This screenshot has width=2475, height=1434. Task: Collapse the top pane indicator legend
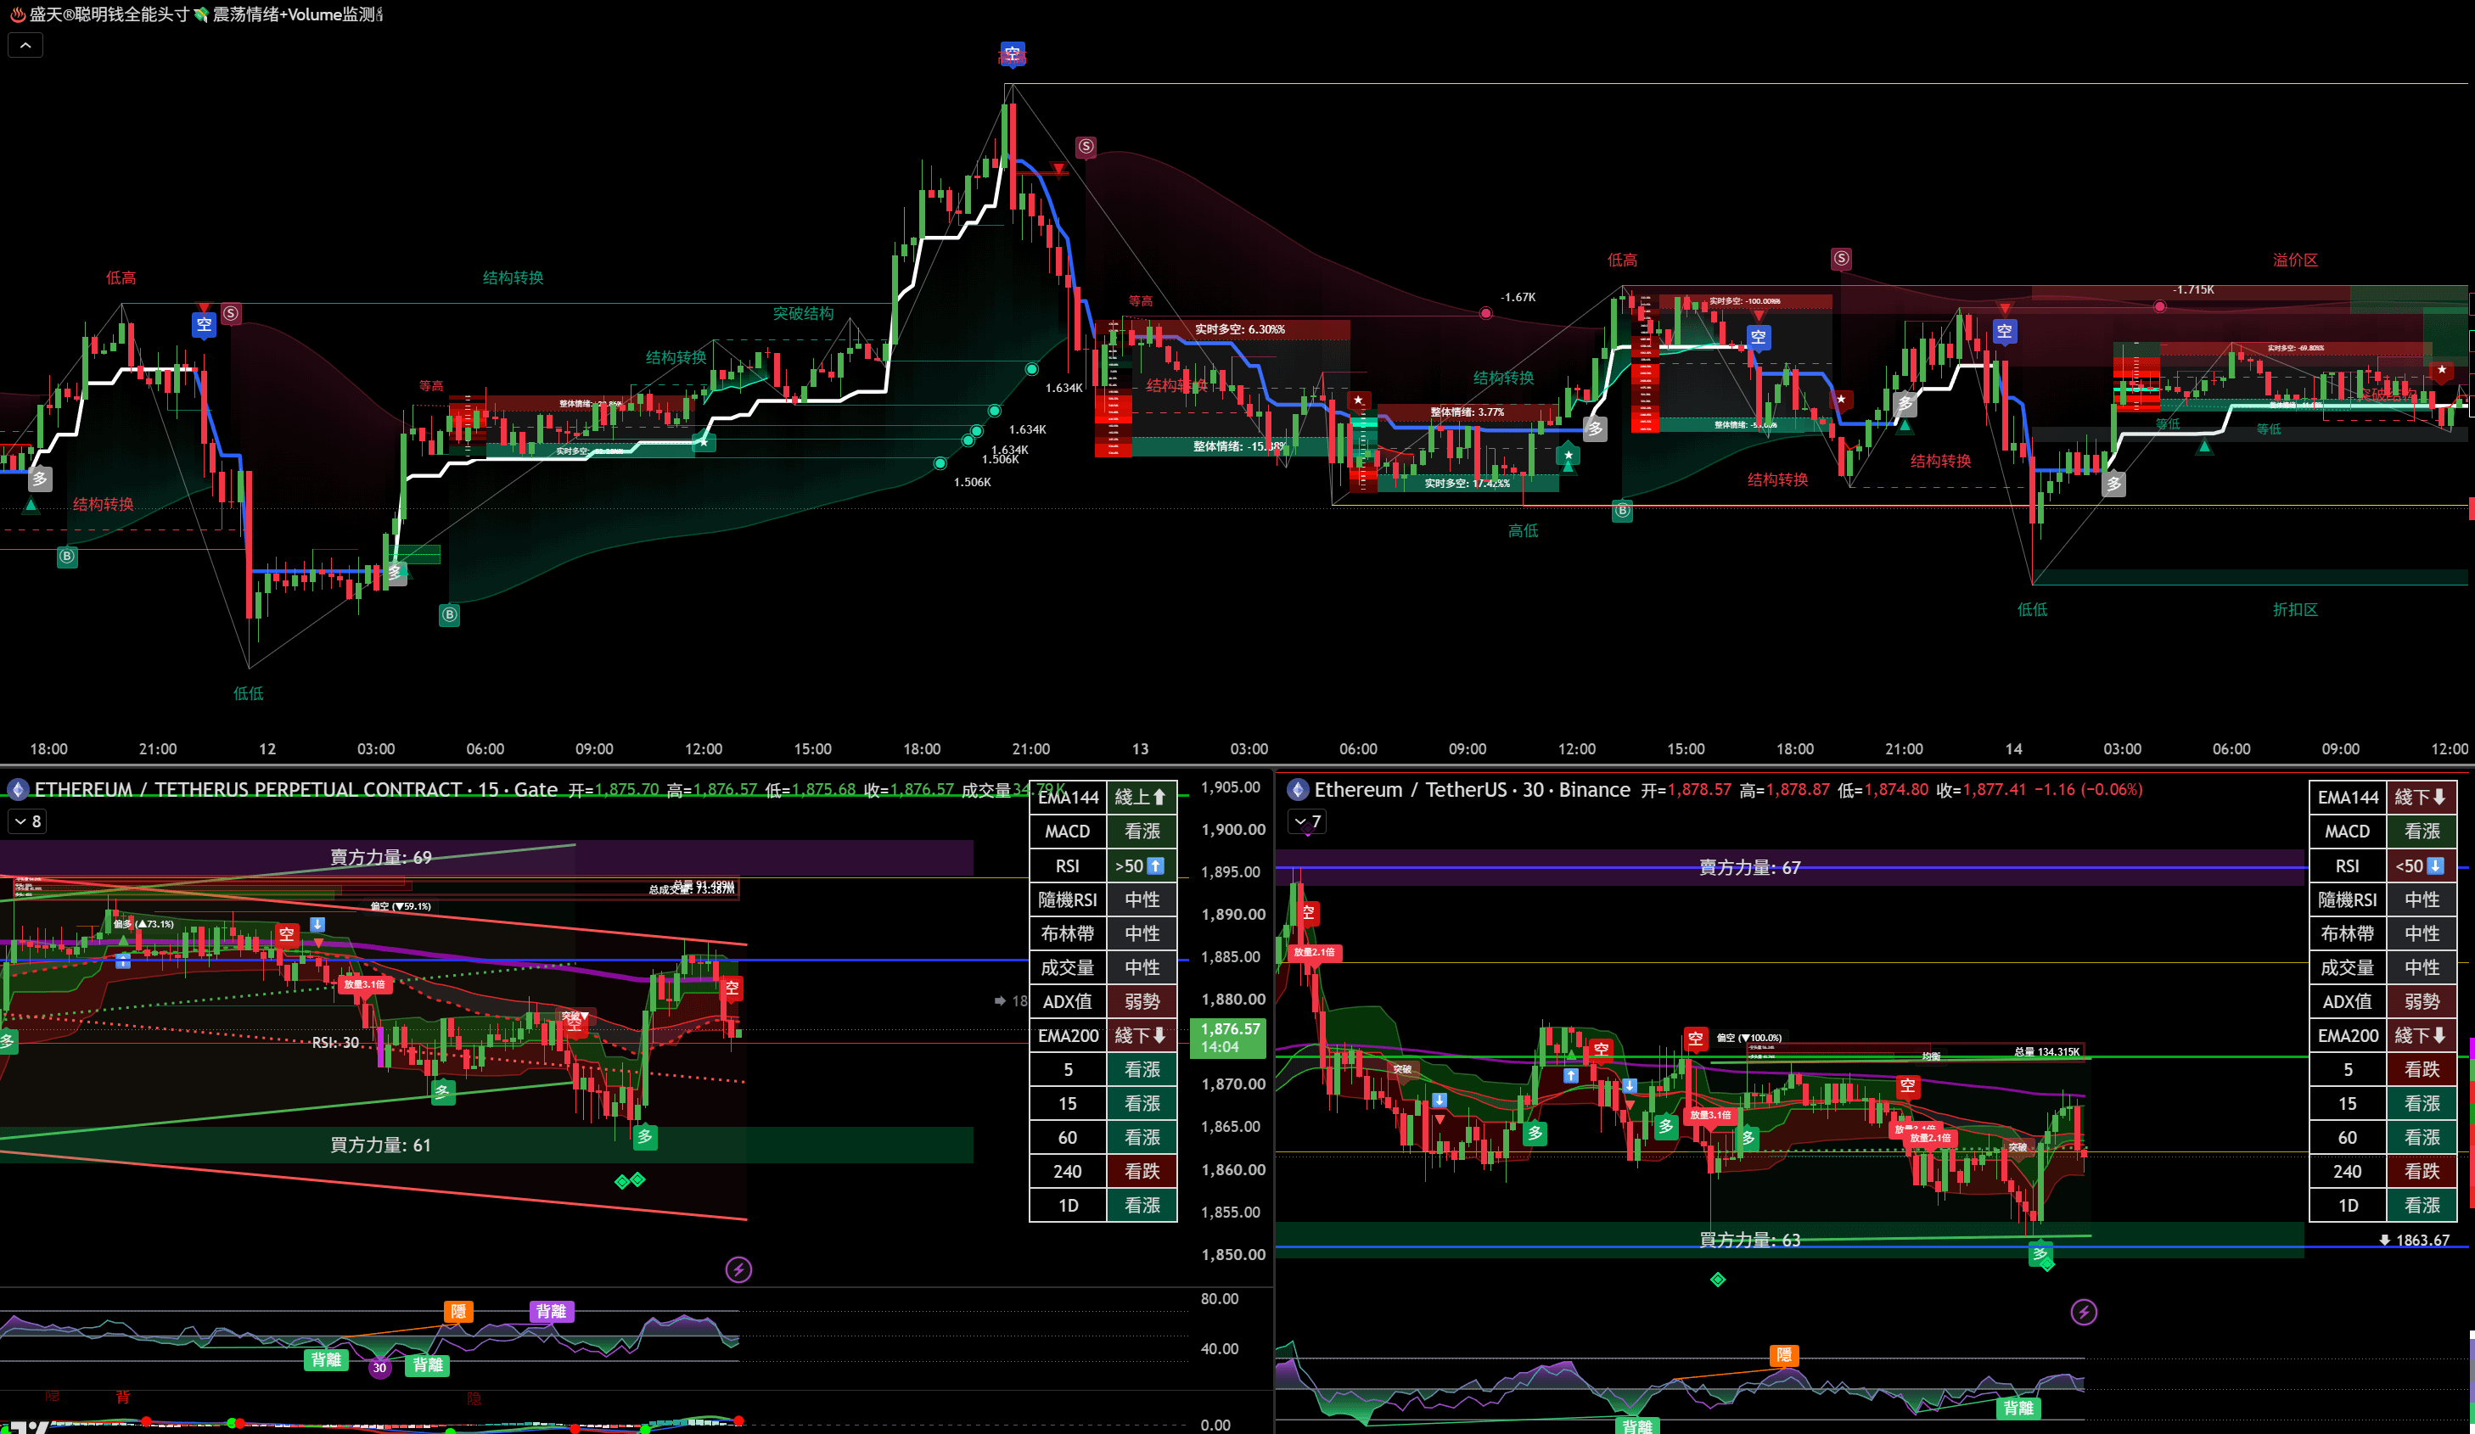25,45
